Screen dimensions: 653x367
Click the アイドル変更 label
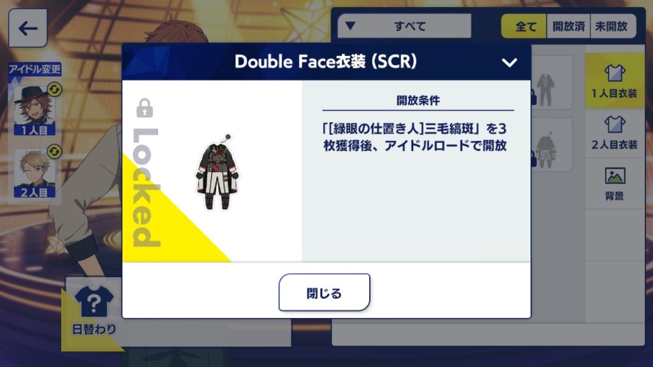[34, 69]
